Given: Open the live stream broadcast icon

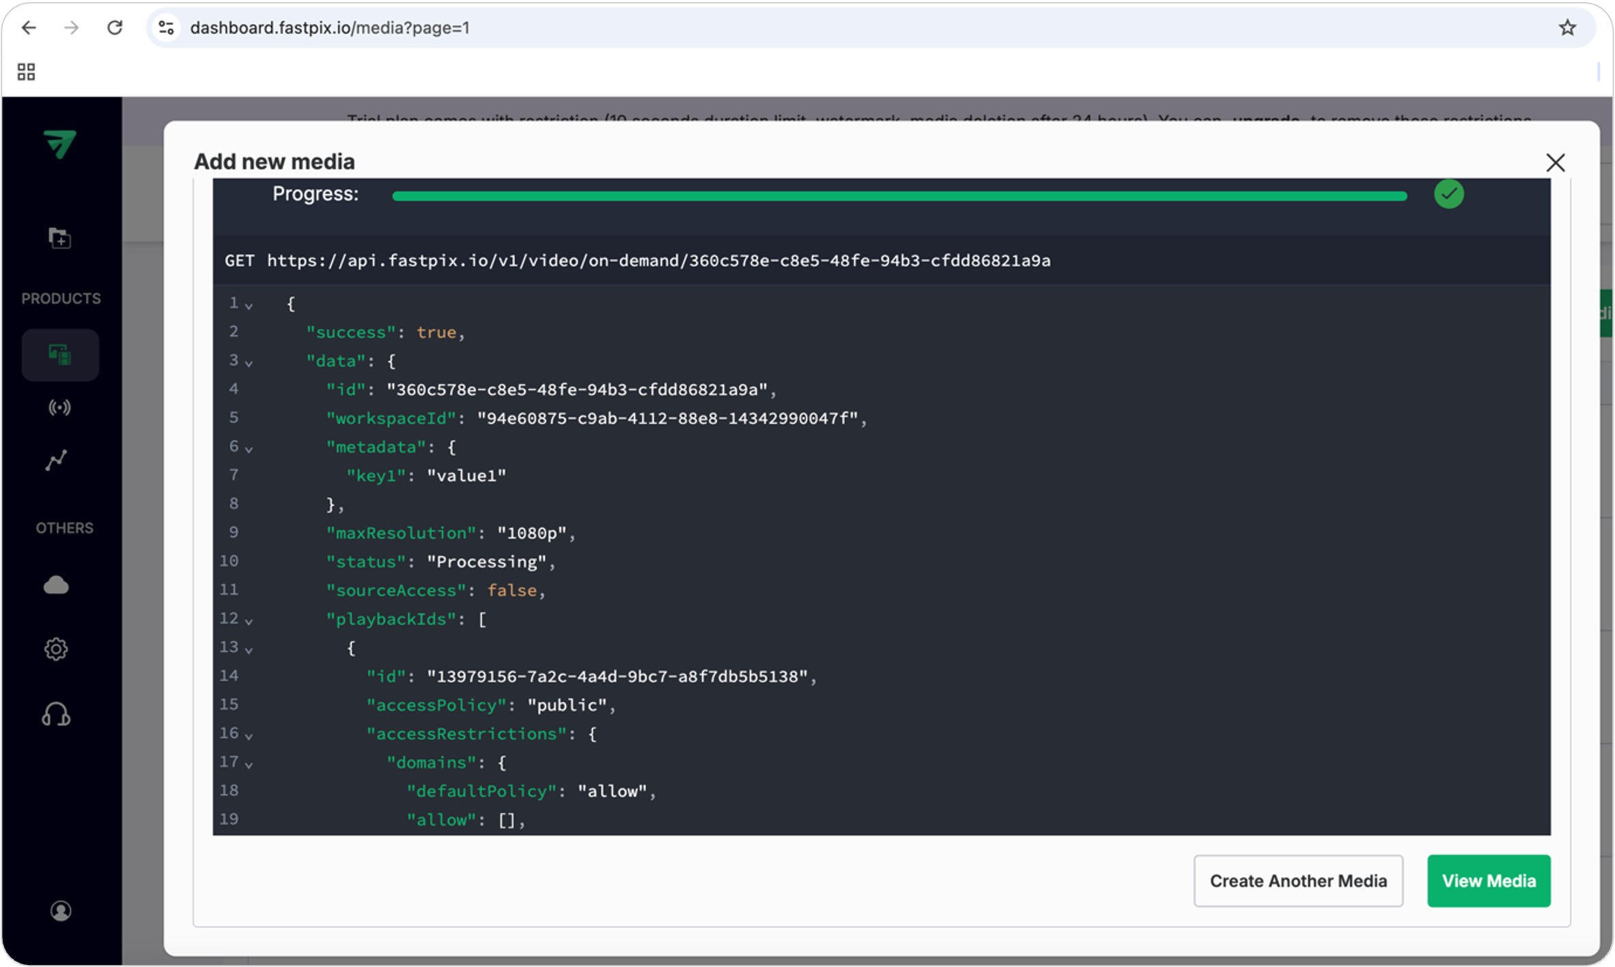Looking at the screenshot, I should tap(59, 407).
